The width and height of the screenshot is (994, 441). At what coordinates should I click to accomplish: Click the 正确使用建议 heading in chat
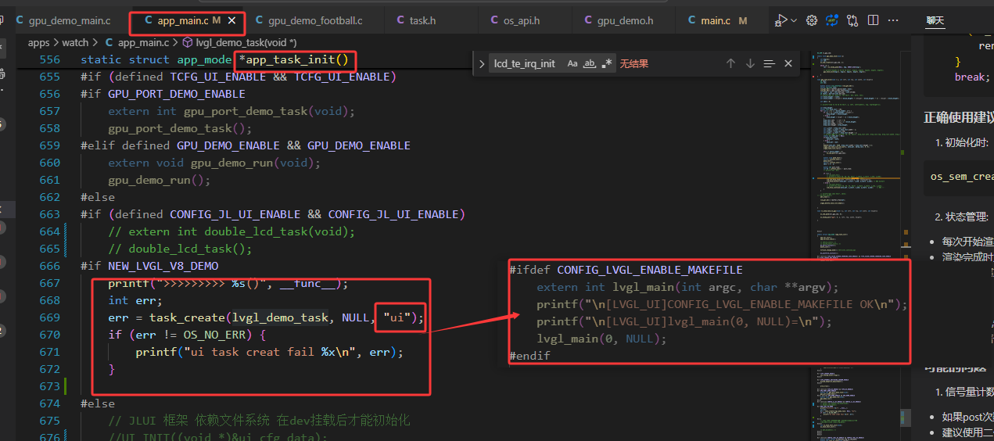(x=959, y=117)
